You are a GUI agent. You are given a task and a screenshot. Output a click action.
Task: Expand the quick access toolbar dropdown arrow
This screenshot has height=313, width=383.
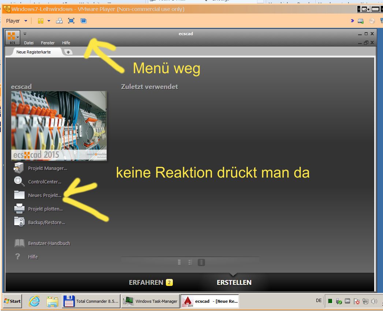(x=25, y=34)
